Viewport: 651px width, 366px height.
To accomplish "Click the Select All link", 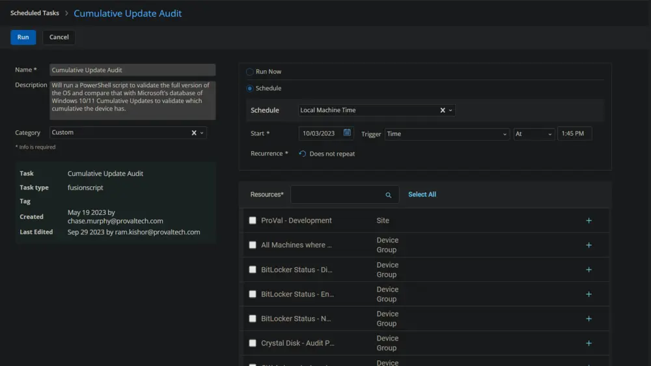I will (422, 195).
